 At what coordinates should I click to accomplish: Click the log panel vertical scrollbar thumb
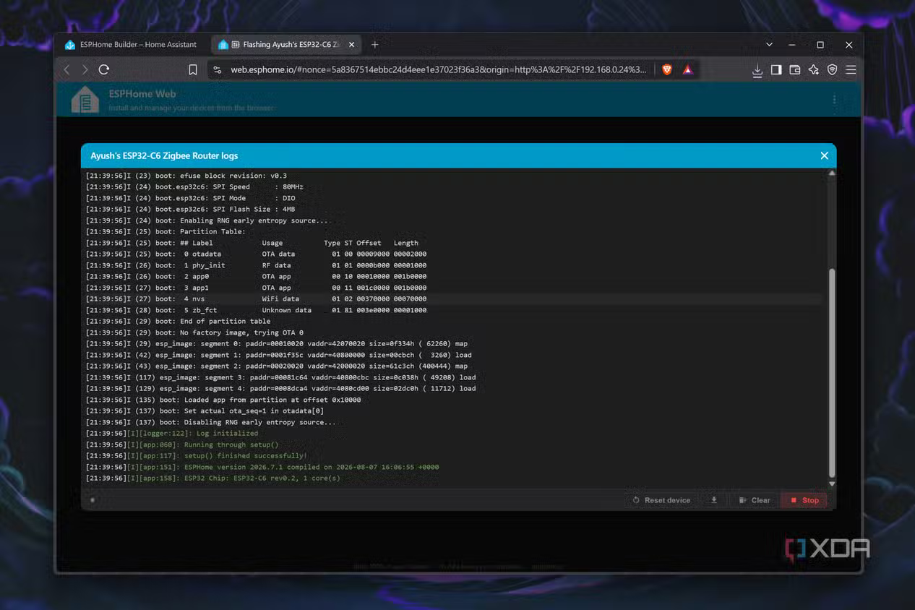pos(832,372)
